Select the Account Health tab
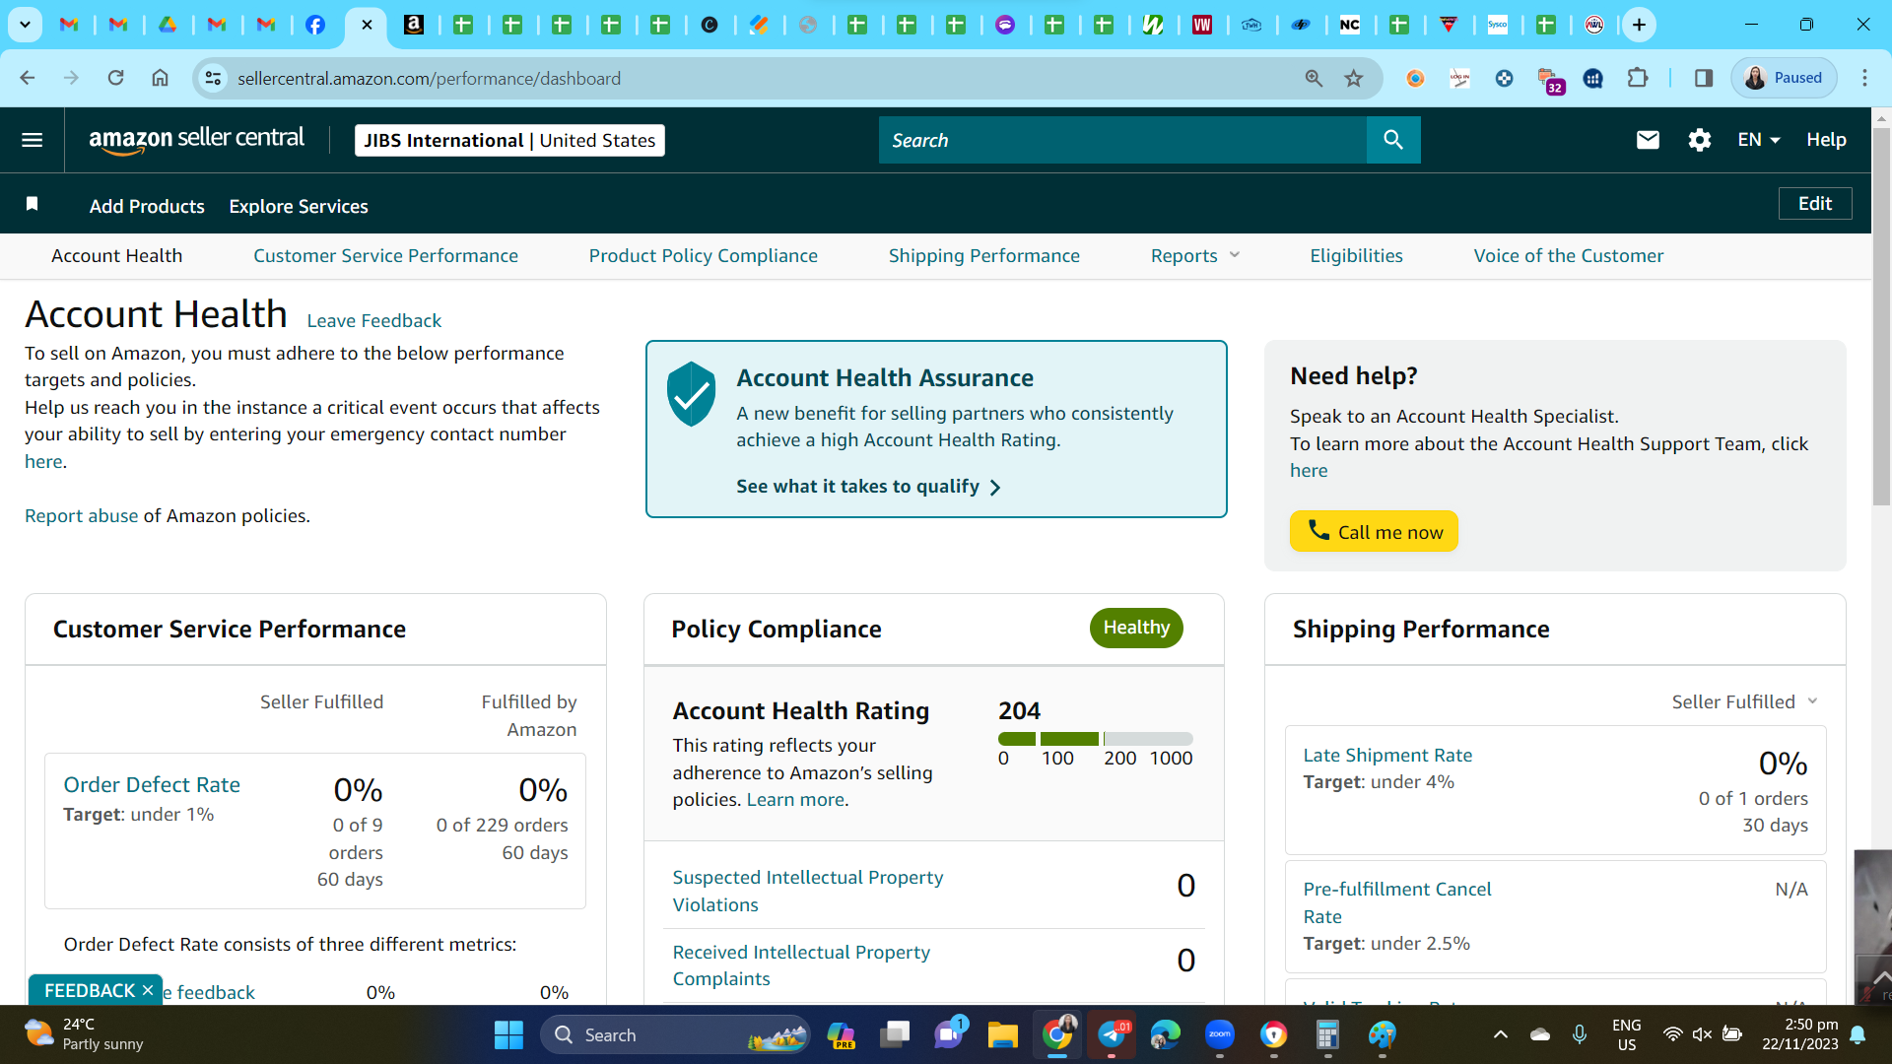1892x1064 pixels. [116, 255]
